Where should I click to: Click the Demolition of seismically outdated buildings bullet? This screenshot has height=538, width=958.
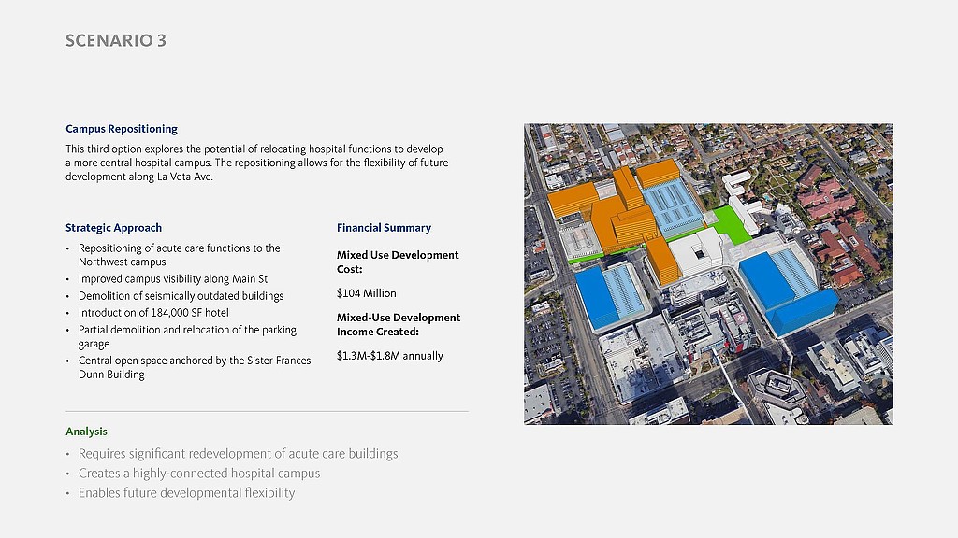(x=181, y=296)
